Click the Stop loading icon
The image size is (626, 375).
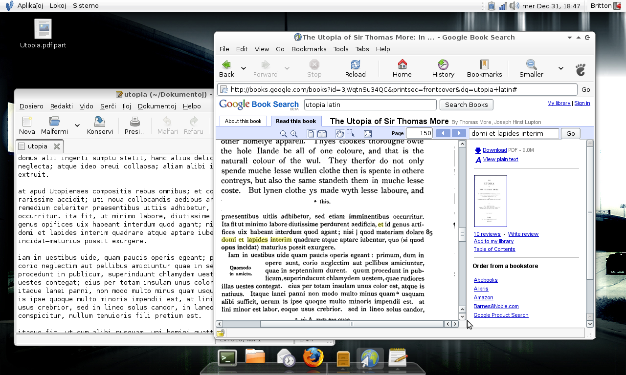click(314, 64)
